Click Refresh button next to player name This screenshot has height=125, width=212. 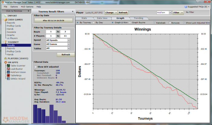coord(123,13)
